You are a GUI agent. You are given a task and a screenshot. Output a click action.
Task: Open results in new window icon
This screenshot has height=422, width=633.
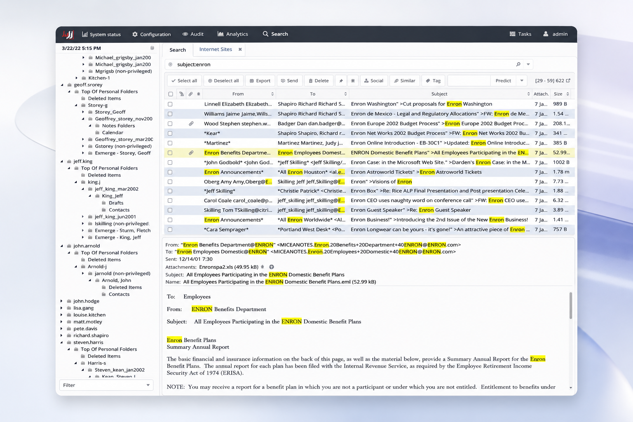(568, 81)
